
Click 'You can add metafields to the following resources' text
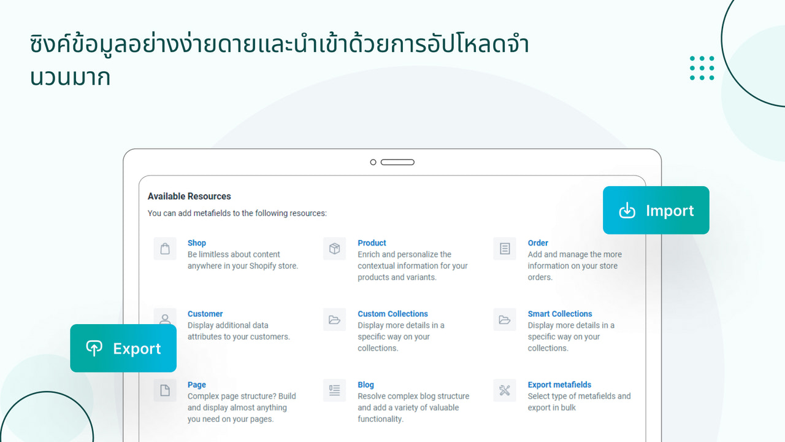pos(237,214)
